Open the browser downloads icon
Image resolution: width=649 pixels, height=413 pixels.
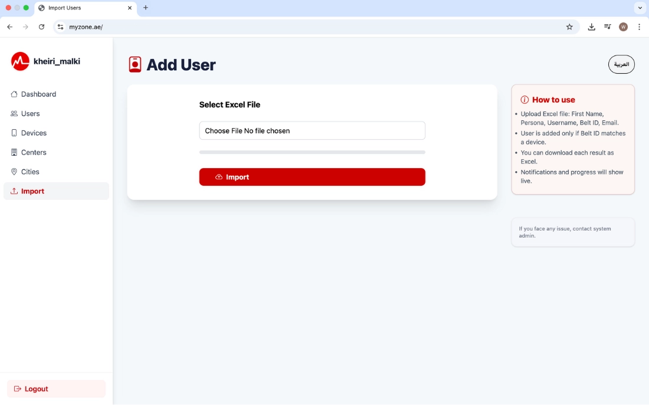click(x=591, y=27)
